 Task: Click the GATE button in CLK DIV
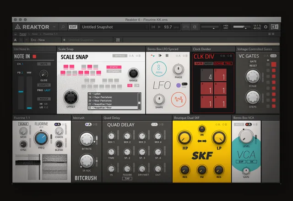click(x=199, y=63)
